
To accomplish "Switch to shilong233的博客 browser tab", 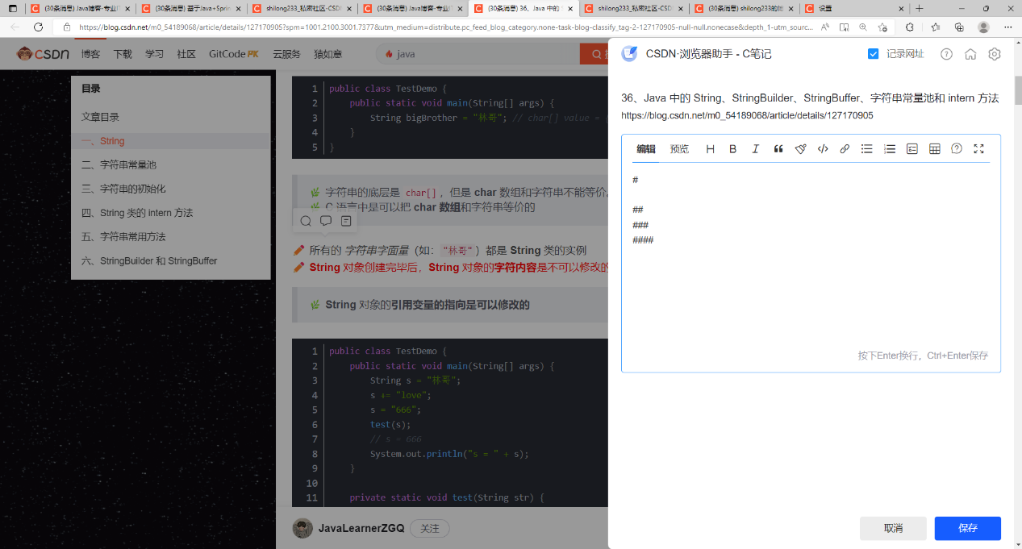I will (742, 8).
